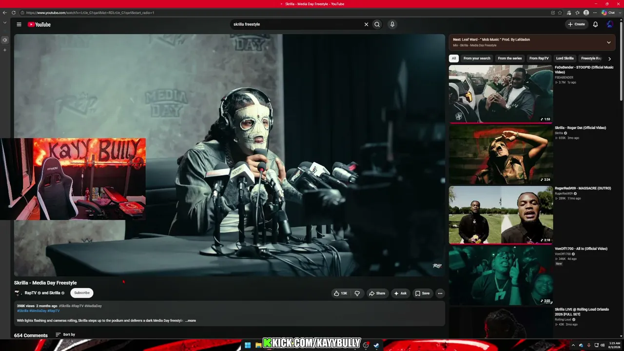Start voice search with the microphone
This screenshot has width=624, height=351.
click(x=392, y=24)
